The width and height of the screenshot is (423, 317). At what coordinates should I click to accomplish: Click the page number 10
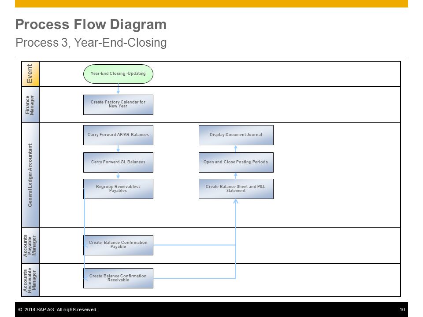[402, 310]
